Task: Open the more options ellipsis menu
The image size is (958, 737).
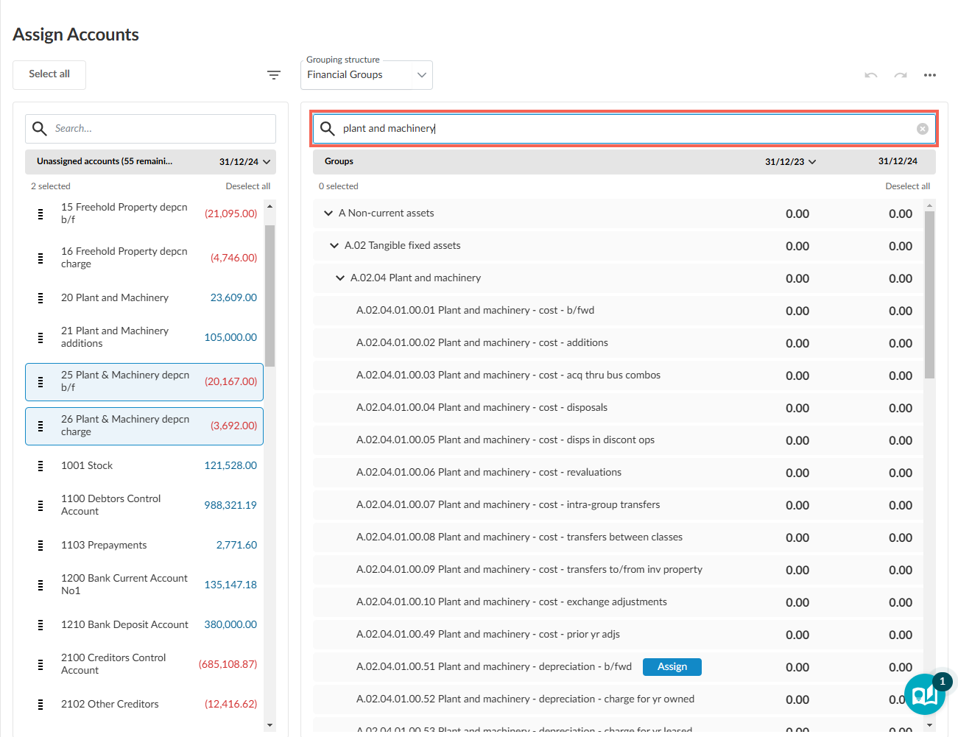Action: click(930, 75)
